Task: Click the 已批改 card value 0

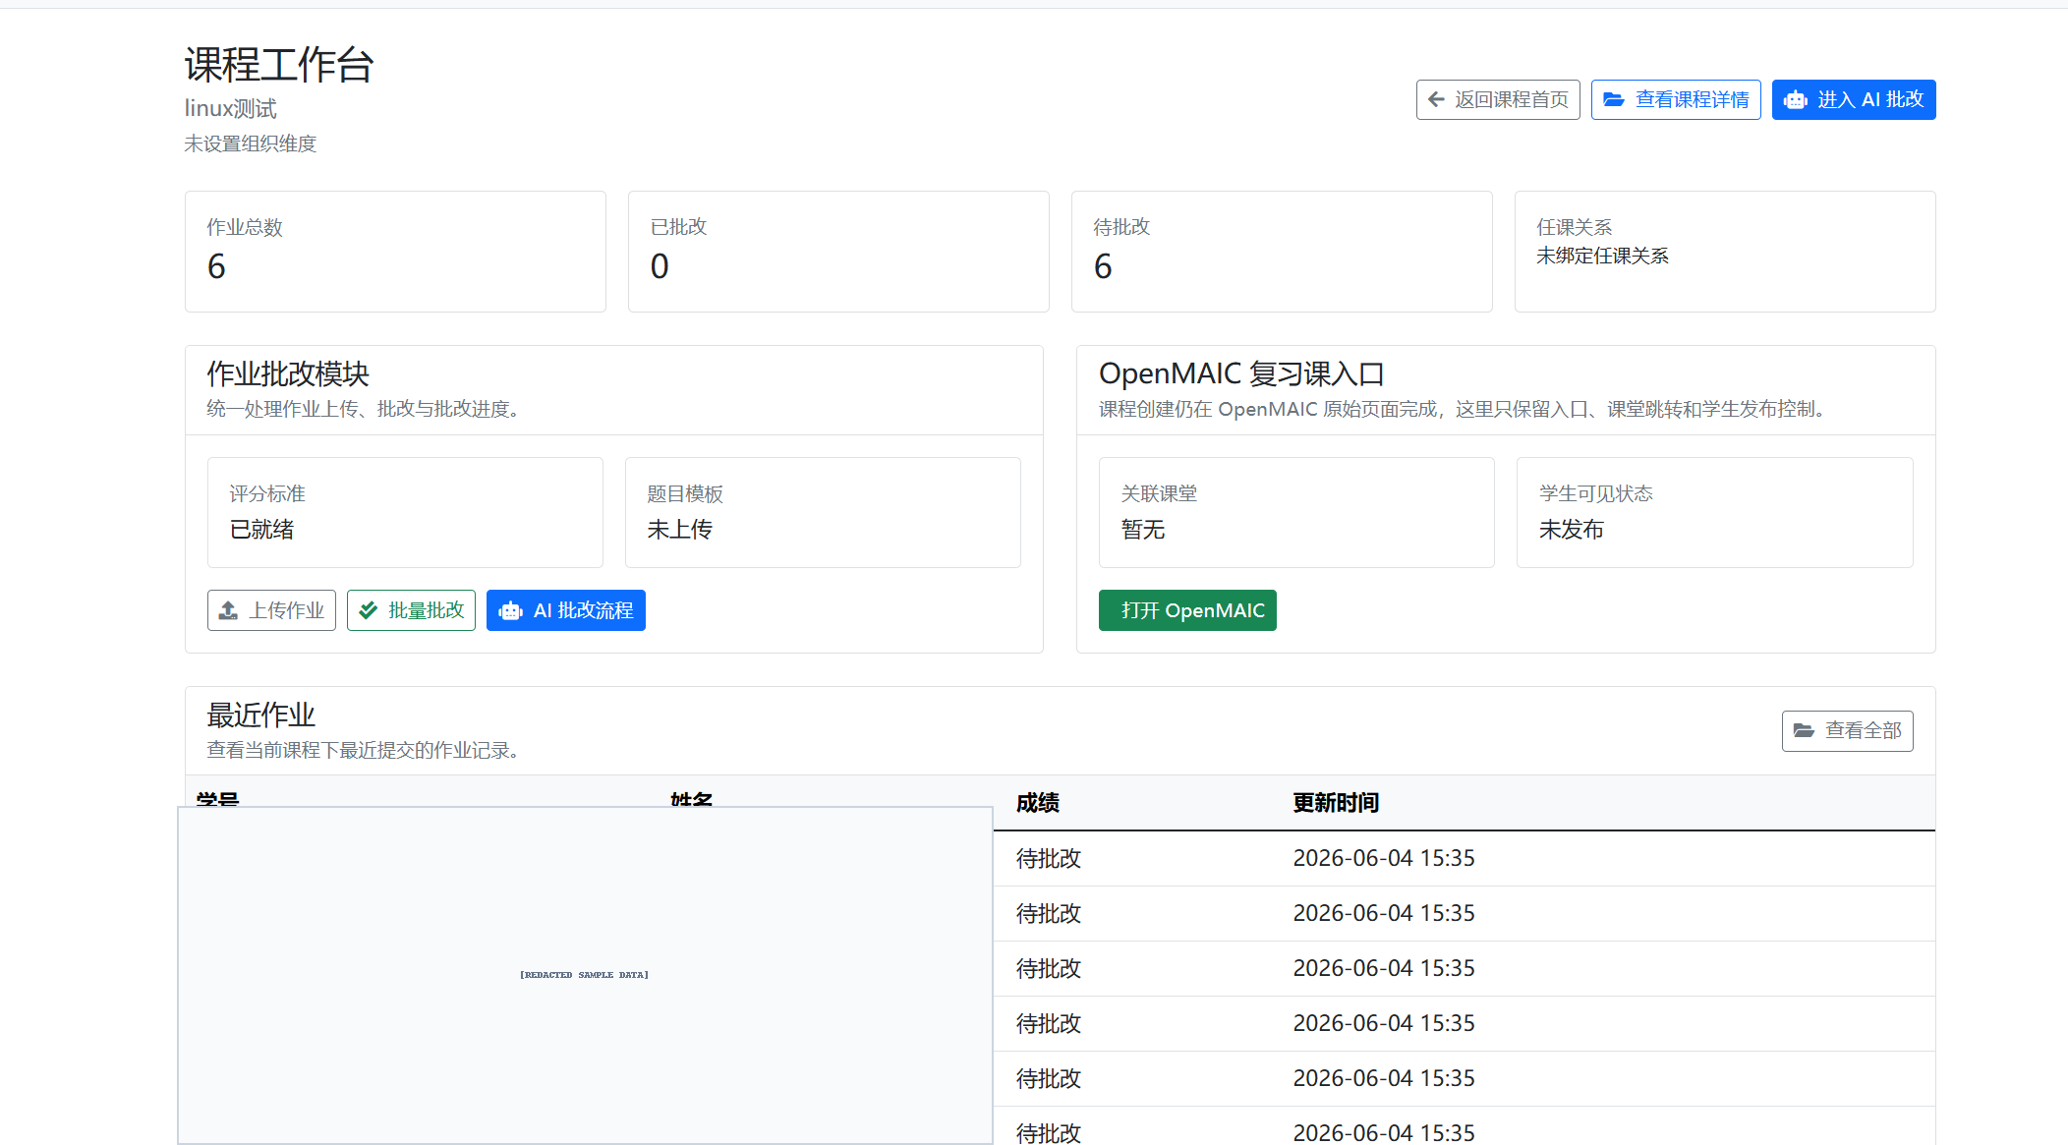Action: (660, 266)
